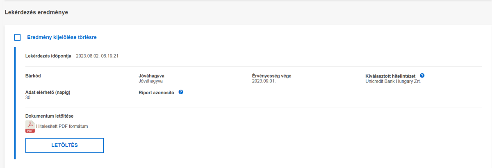This screenshot has height=168, width=492.
Task: Click the Eredmény kijelölése törlésre label
Action: click(62, 37)
